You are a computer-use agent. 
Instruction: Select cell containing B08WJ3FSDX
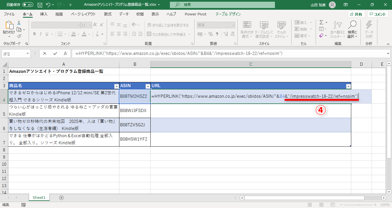(135, 111)
